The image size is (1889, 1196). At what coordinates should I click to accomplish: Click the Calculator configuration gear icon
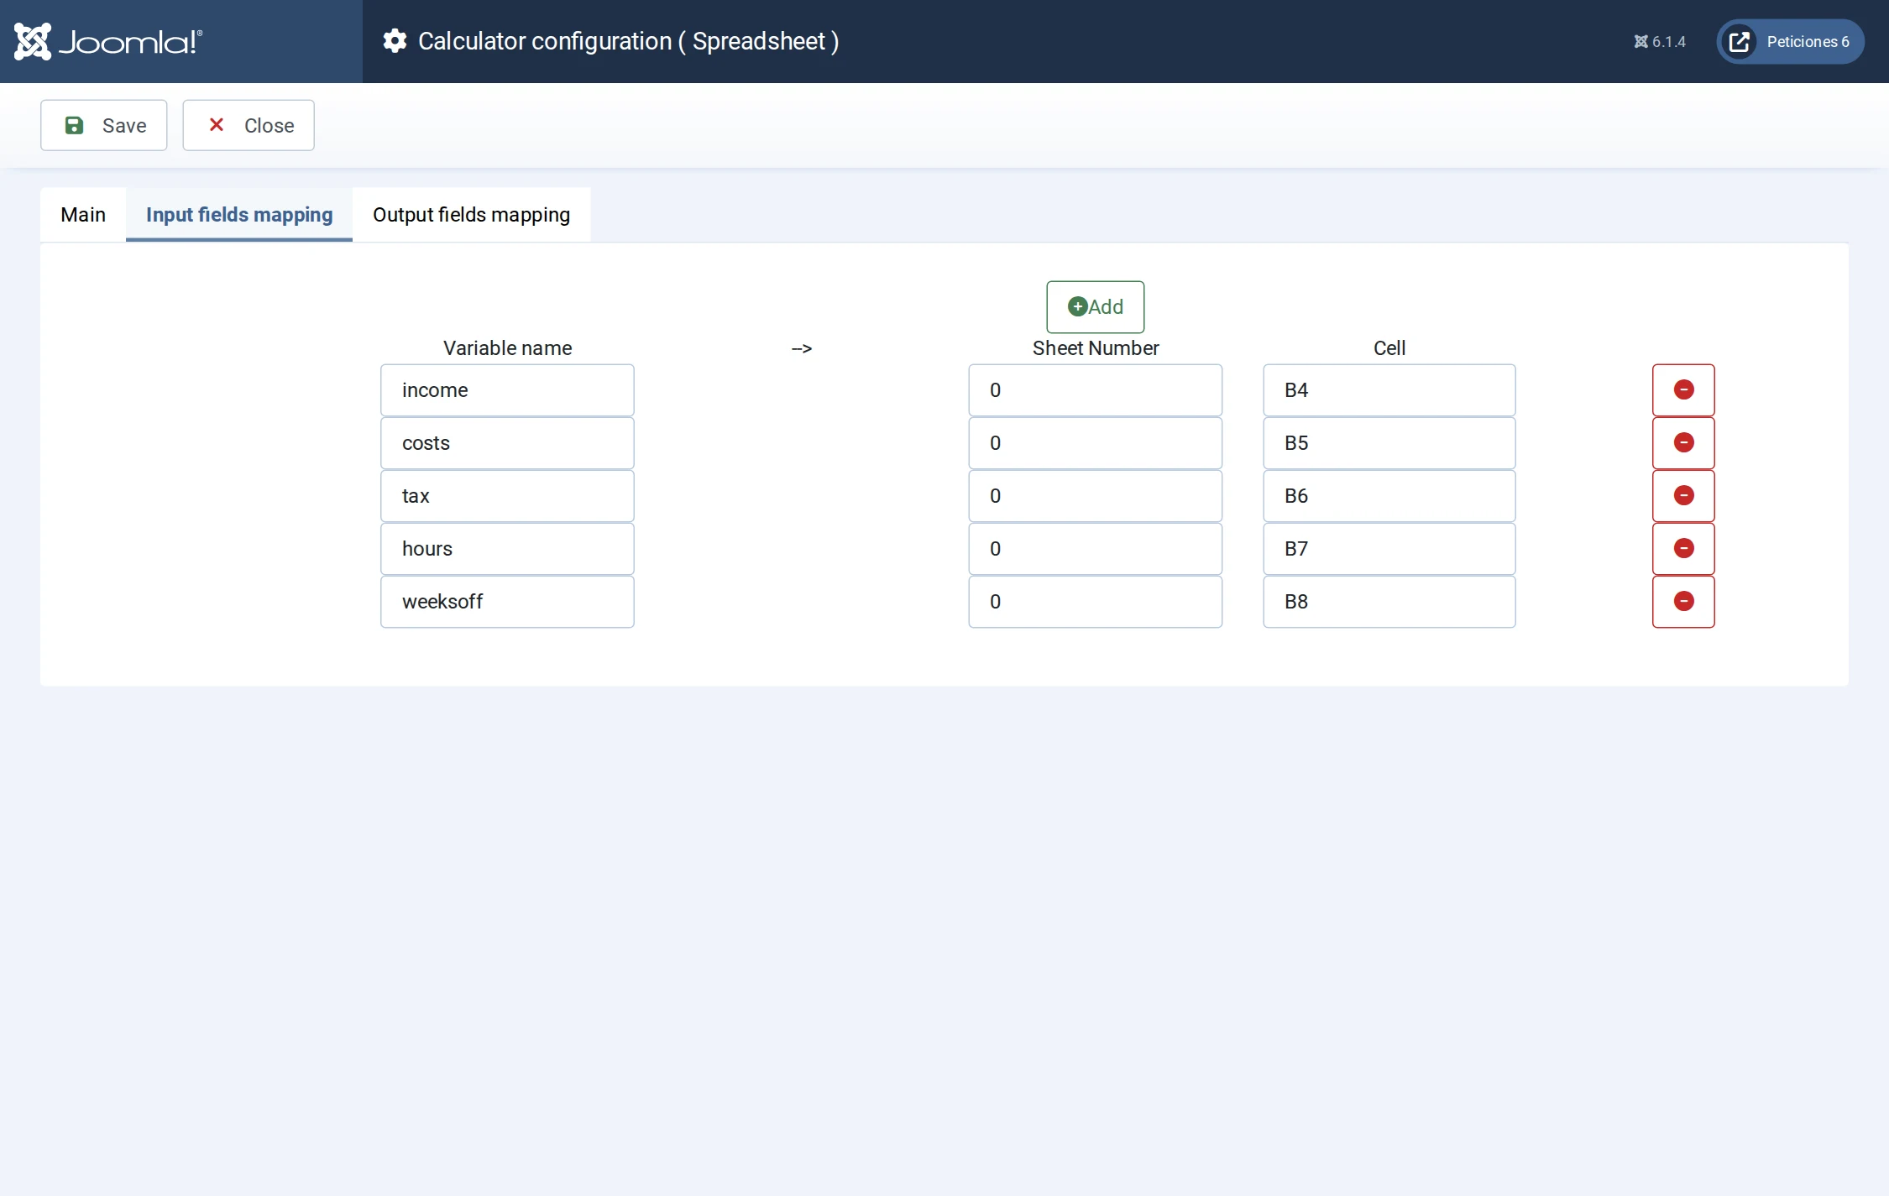(x=395, y=40)
